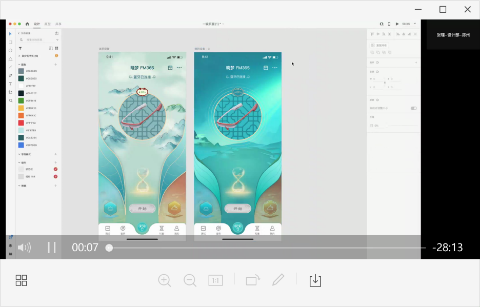Toggle grid view in assets panel

pyautogui.click(x=56, y=48)
